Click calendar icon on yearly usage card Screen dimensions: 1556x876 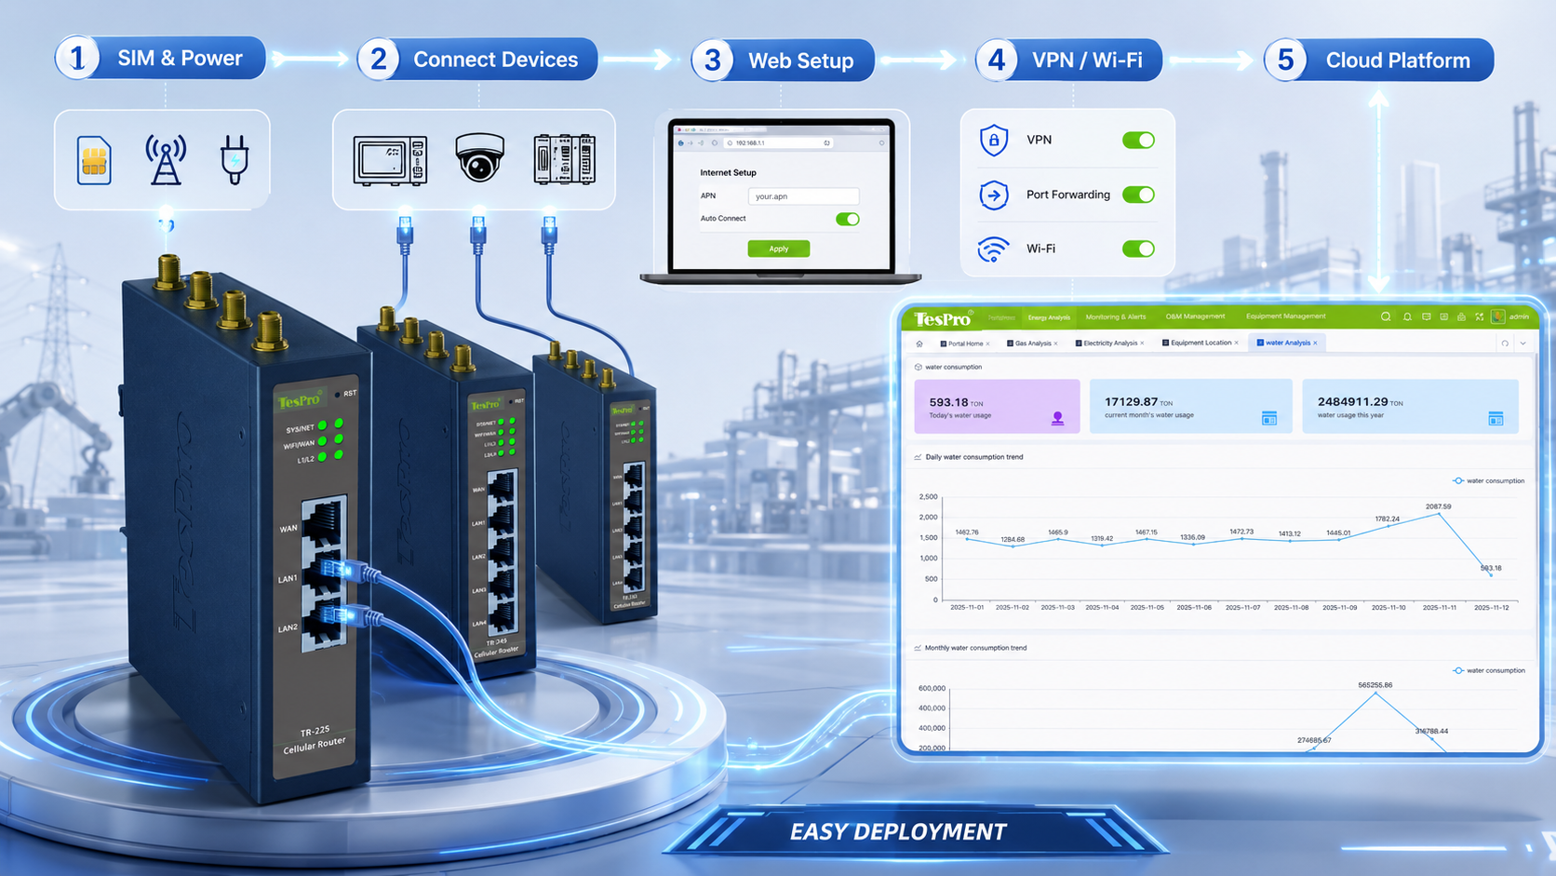tap(1496, 418)
